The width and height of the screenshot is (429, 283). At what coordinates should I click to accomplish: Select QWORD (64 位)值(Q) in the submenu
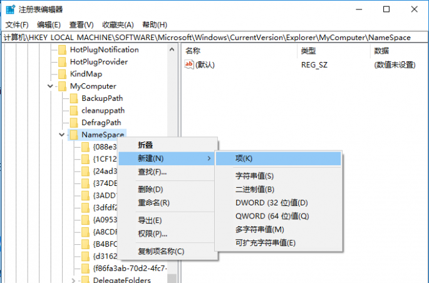[278, 216]
